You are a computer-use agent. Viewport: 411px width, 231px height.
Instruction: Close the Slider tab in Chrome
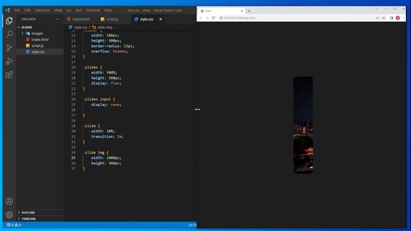coord(241,11)
